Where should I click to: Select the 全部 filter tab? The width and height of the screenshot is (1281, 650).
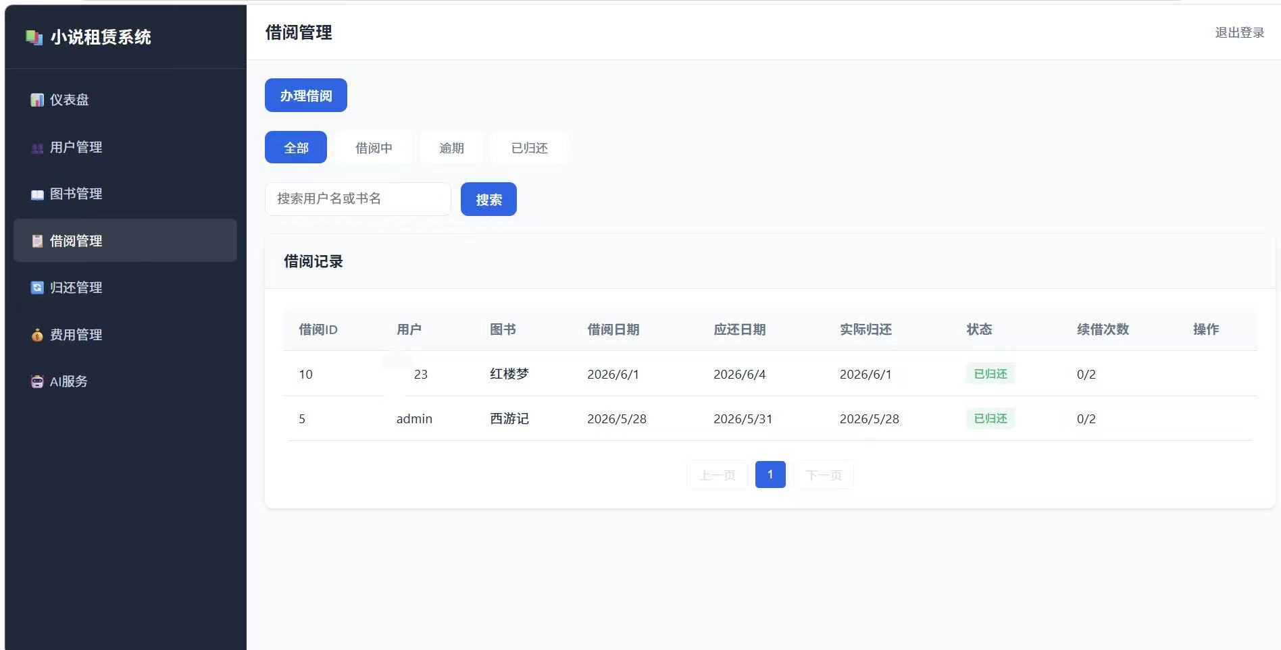point(296,147)
